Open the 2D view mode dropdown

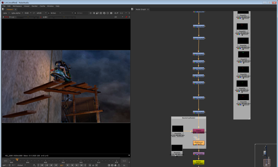click(x=118, y=17)
